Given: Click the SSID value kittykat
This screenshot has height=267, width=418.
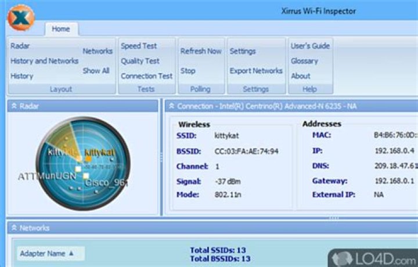Looking at the screenshot, I should coord(226,136).
